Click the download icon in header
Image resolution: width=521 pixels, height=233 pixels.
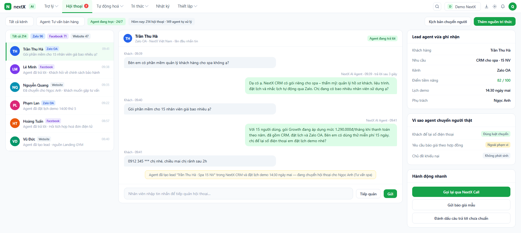click(x=487, y=7)
